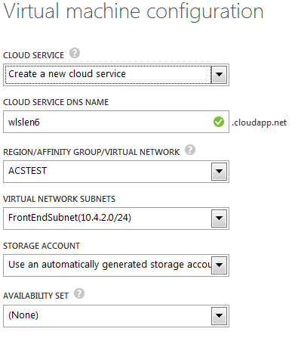The height and width of the screenshot is (341, 298).
Task: Open the Storage Account dropdown arrow
Action: [219, 265]
